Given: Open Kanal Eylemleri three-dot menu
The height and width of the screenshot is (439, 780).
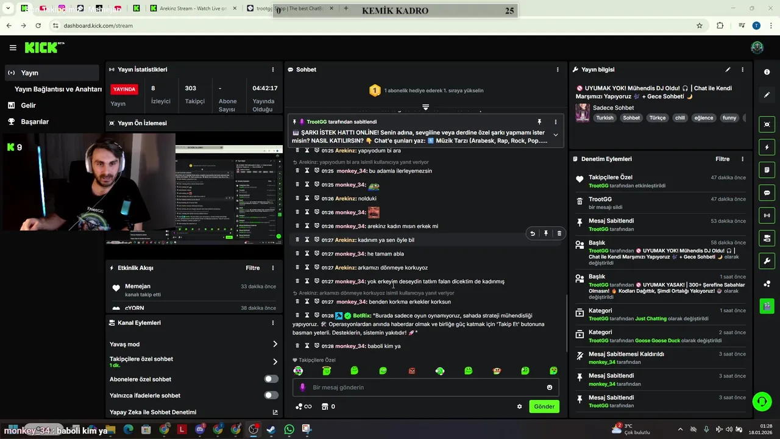Looking at the screenshot, I should [273, 323].
